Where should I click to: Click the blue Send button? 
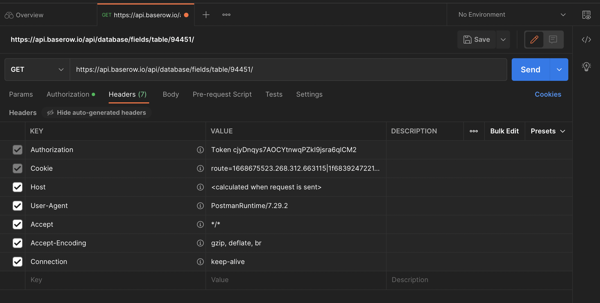(x=530, y=70)
